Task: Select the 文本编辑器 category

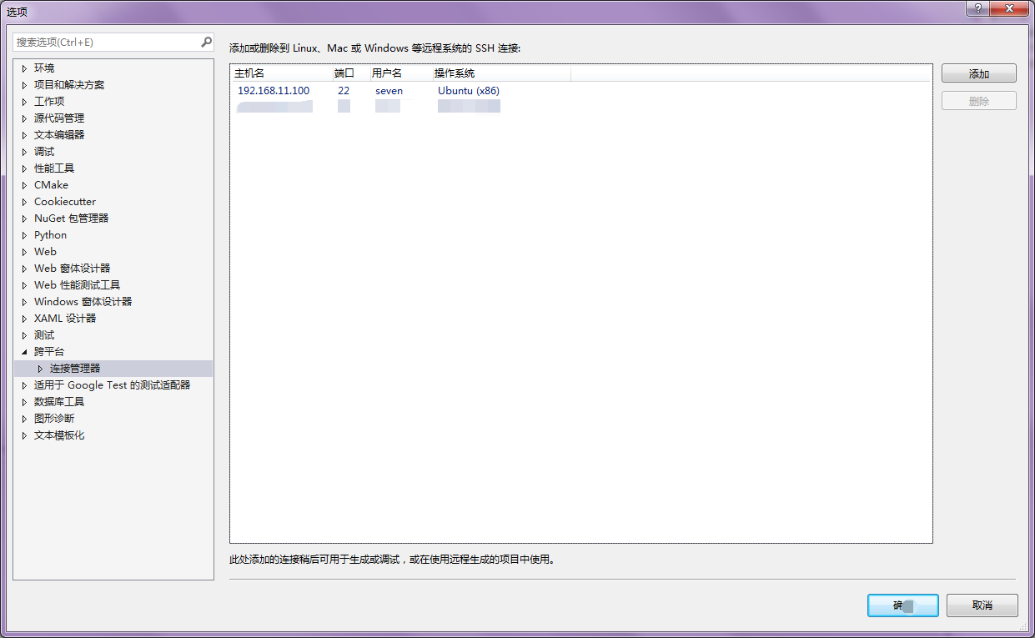Action: pyautogui.click(x=58, y=135)
